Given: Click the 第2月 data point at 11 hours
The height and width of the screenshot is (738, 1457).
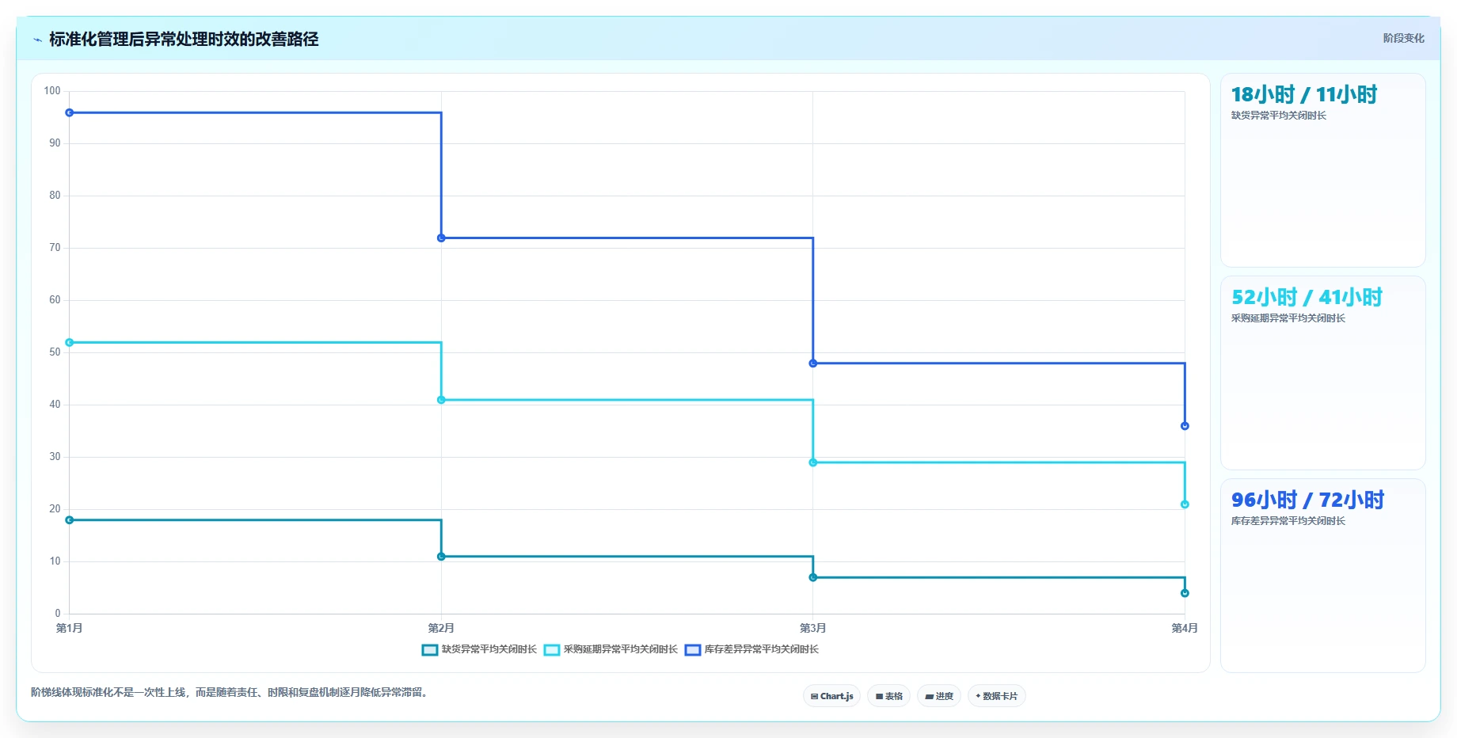Looking at the screenshot, I should click(x=441, y=557).
